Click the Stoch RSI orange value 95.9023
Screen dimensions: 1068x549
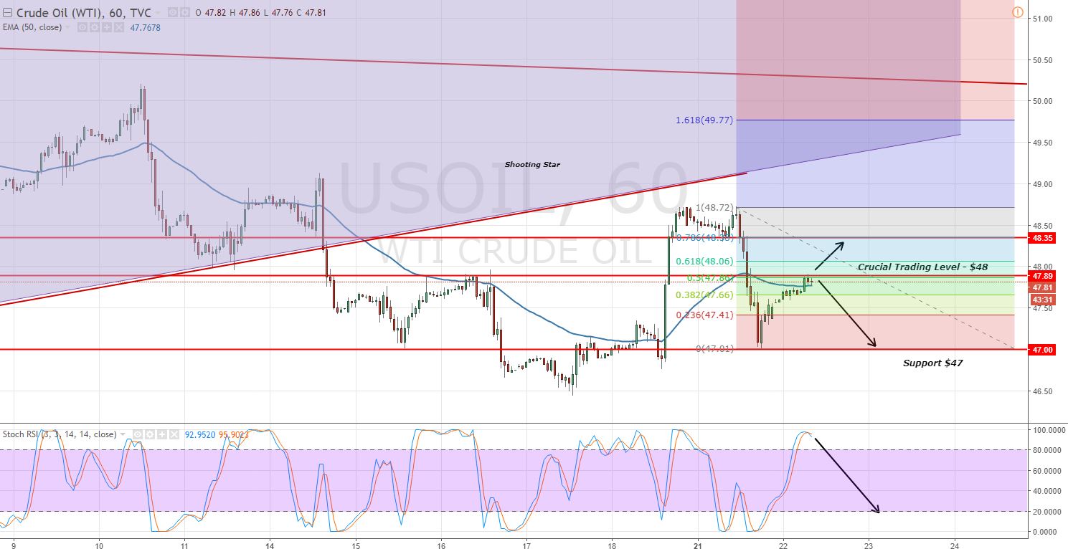233,434
